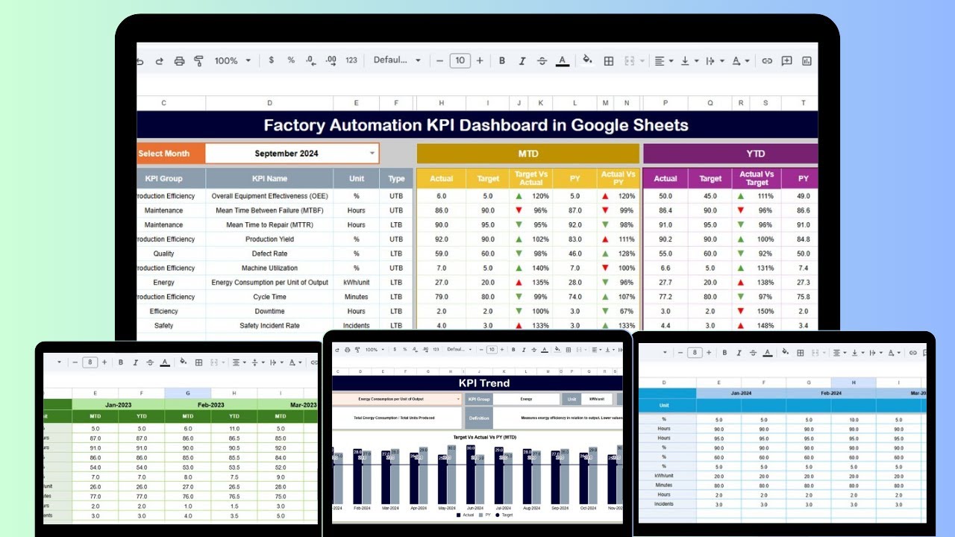Click Decrease decimal places icon in main toolbar

[310, 60]
